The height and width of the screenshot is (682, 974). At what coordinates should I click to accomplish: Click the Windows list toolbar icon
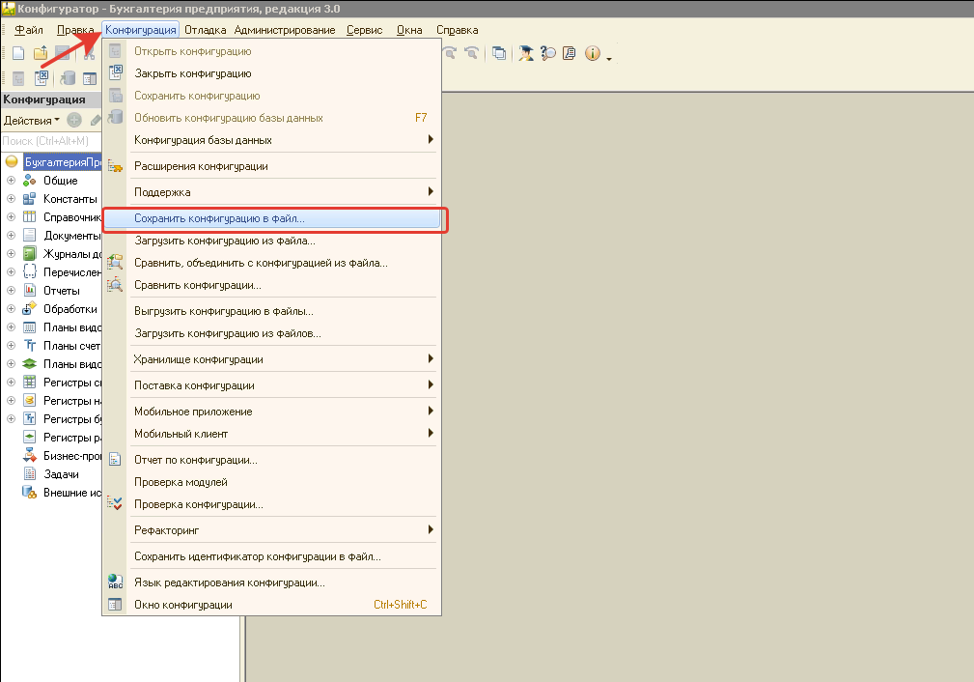pos(499,53)
